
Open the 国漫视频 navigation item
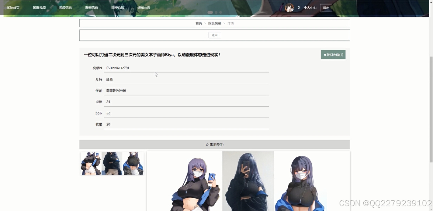pyautogui.click(x=39, y=7)
